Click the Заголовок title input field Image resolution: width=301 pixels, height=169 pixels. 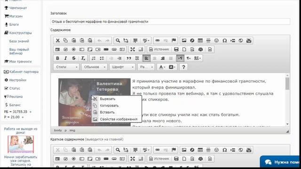[x=170, y=22]
